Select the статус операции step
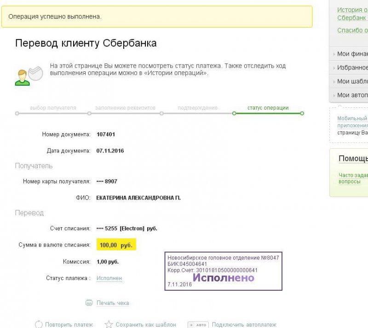The width and height of the screenshot is (368, 328). [x=268, y=108]
